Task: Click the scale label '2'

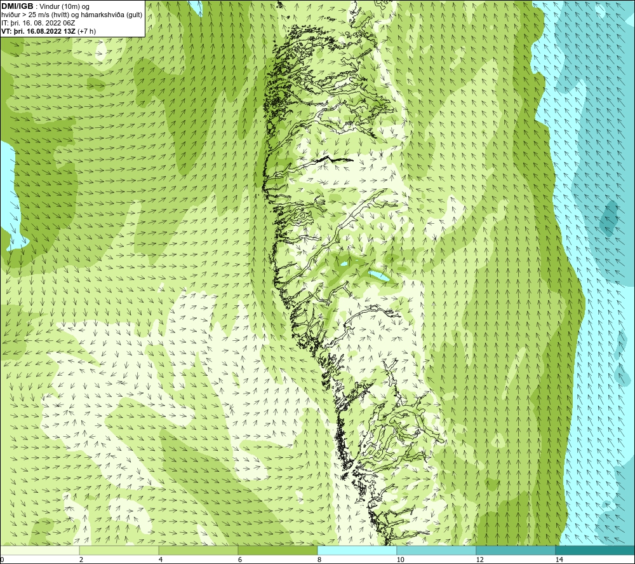Action: coord(81,560)
